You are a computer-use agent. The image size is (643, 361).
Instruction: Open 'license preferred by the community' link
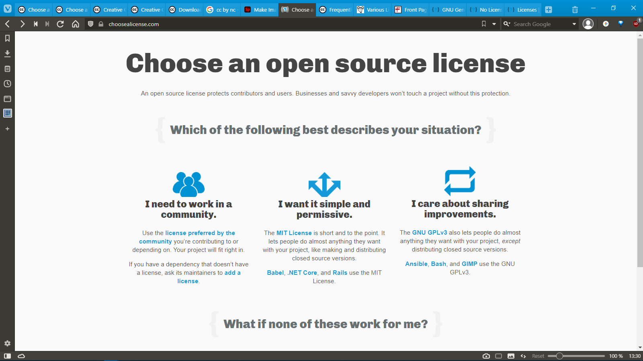pos(187,237)
